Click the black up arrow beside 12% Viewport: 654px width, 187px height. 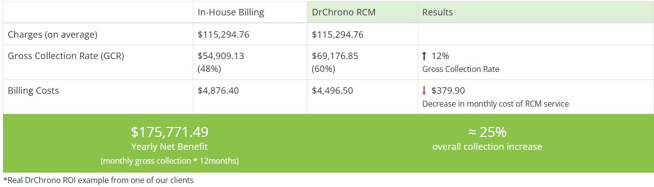(424, 56)
